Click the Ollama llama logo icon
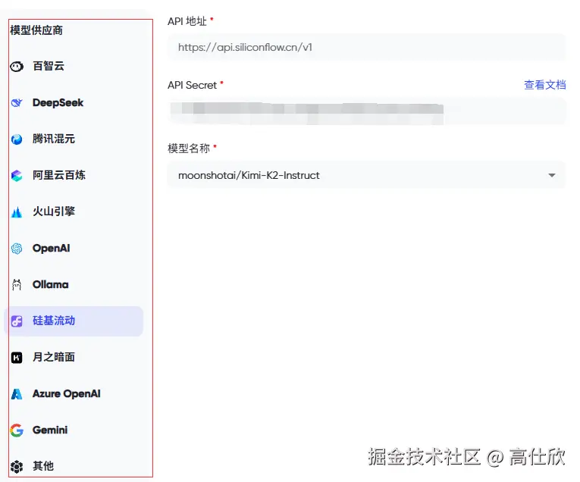The height and width of the screenshot is (482, 580). pyautogui.click(x=17, y=285)
